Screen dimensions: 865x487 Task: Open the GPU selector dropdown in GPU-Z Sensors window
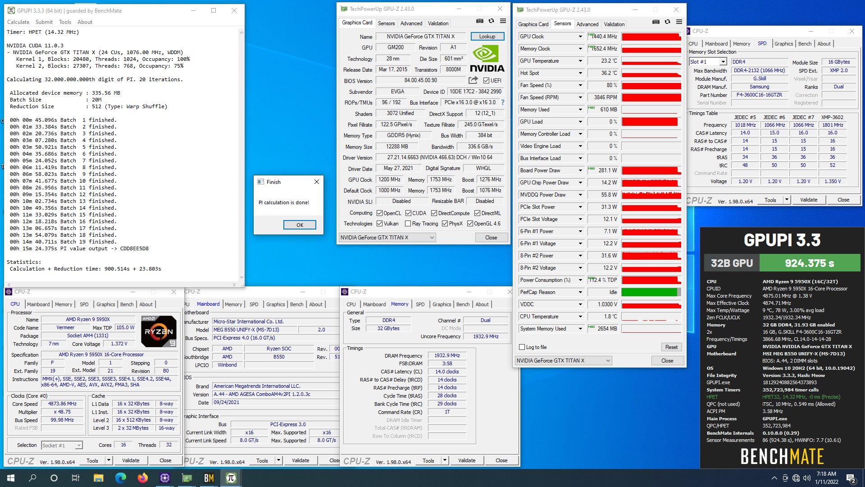click(x=563, y=361)
